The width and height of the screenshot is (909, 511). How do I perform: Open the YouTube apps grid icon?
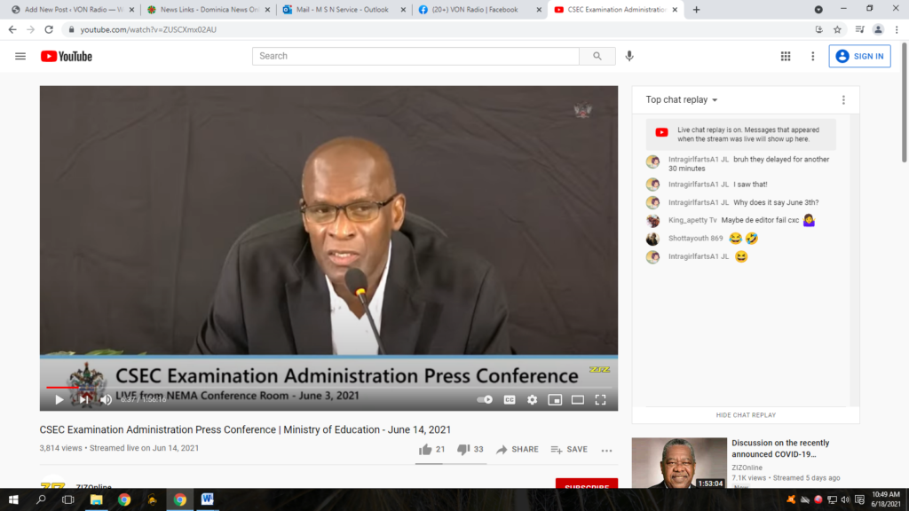click(x=786, y=56)
